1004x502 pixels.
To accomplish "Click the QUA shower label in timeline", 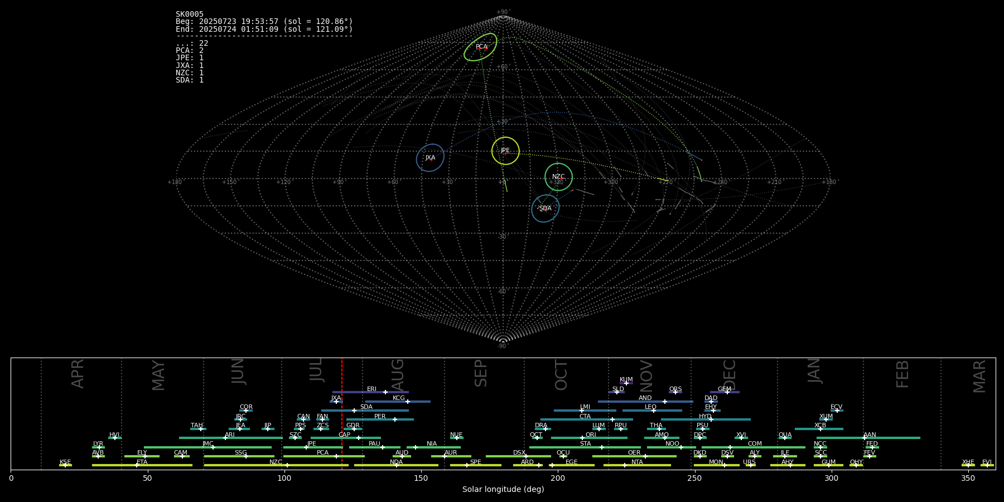I will click(785, 435).
